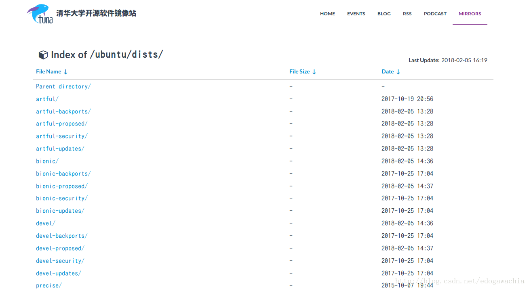Click the date 2018-02-05 13:28 for artful-updates/
The width and height of the screenshot is (529, 289).
[x=407, y=149]
